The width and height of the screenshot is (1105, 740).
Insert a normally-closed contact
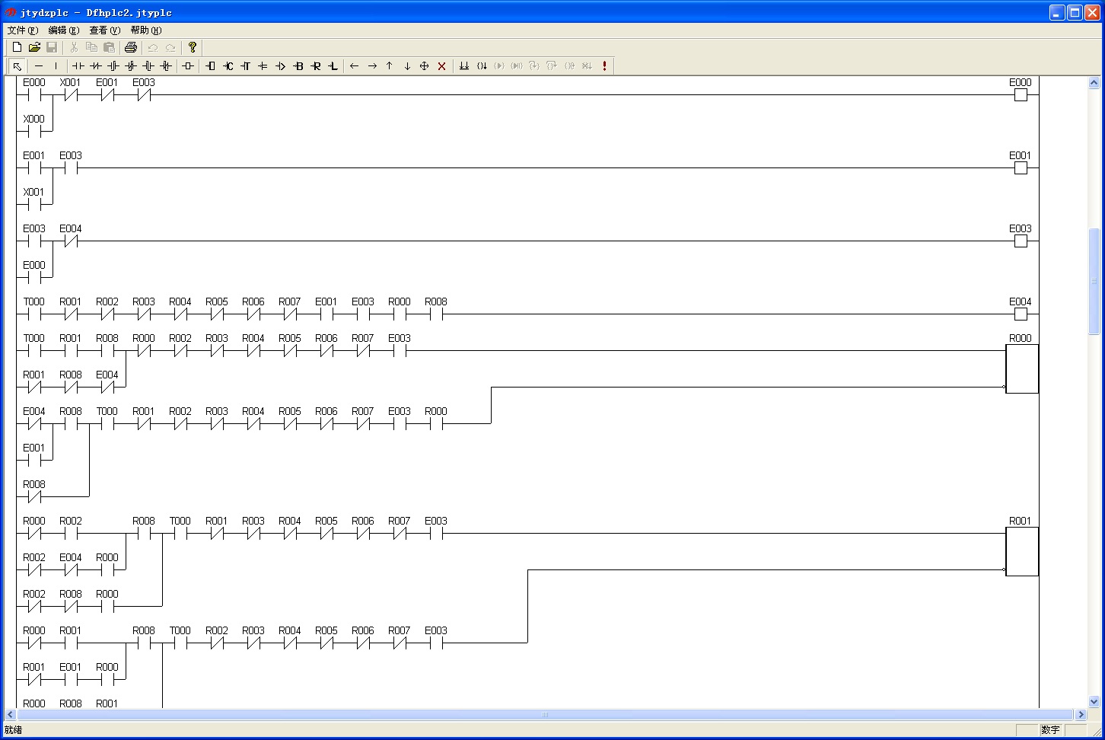95,66
